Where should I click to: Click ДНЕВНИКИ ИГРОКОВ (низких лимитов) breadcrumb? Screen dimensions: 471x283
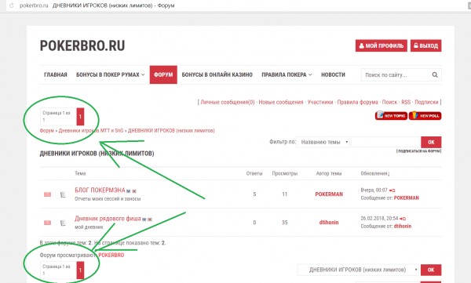pyautogui.click(x=171, y=131)
